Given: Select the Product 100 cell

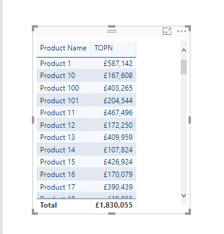Looking at the screenshot, I should coord(59,88).
